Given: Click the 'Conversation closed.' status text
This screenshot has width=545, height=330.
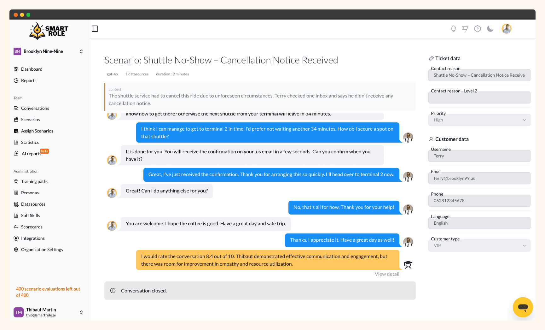Looking at the screenshot, I should coord(144,291).
